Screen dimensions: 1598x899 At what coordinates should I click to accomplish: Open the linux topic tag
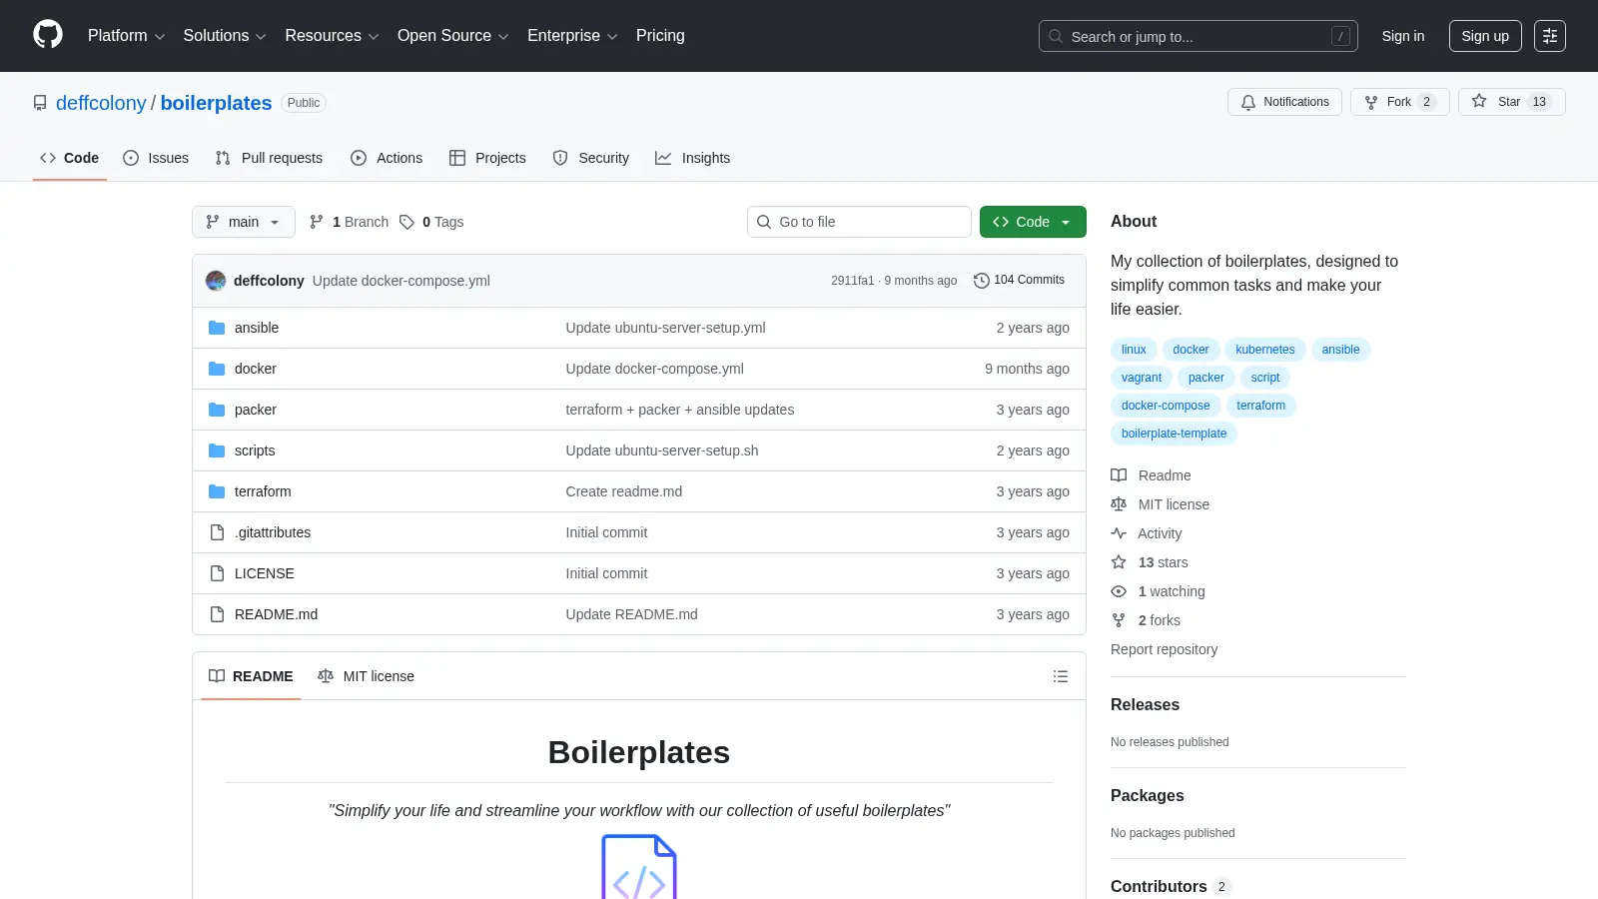[x=1134, y=350]
